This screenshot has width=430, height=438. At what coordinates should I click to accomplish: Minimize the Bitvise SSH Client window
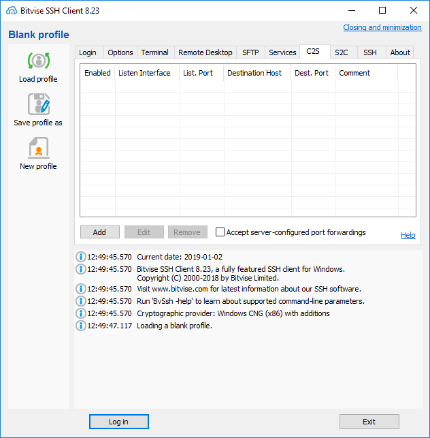pos(352,11)
